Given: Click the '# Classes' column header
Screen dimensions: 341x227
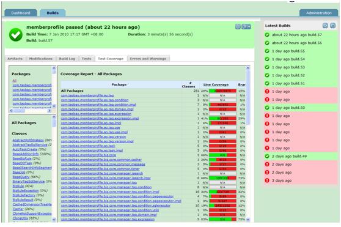Looking at the screenshot, I should (188, 84).
